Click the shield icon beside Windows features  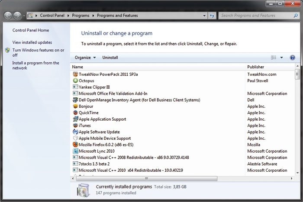click(x=7, y=50)
